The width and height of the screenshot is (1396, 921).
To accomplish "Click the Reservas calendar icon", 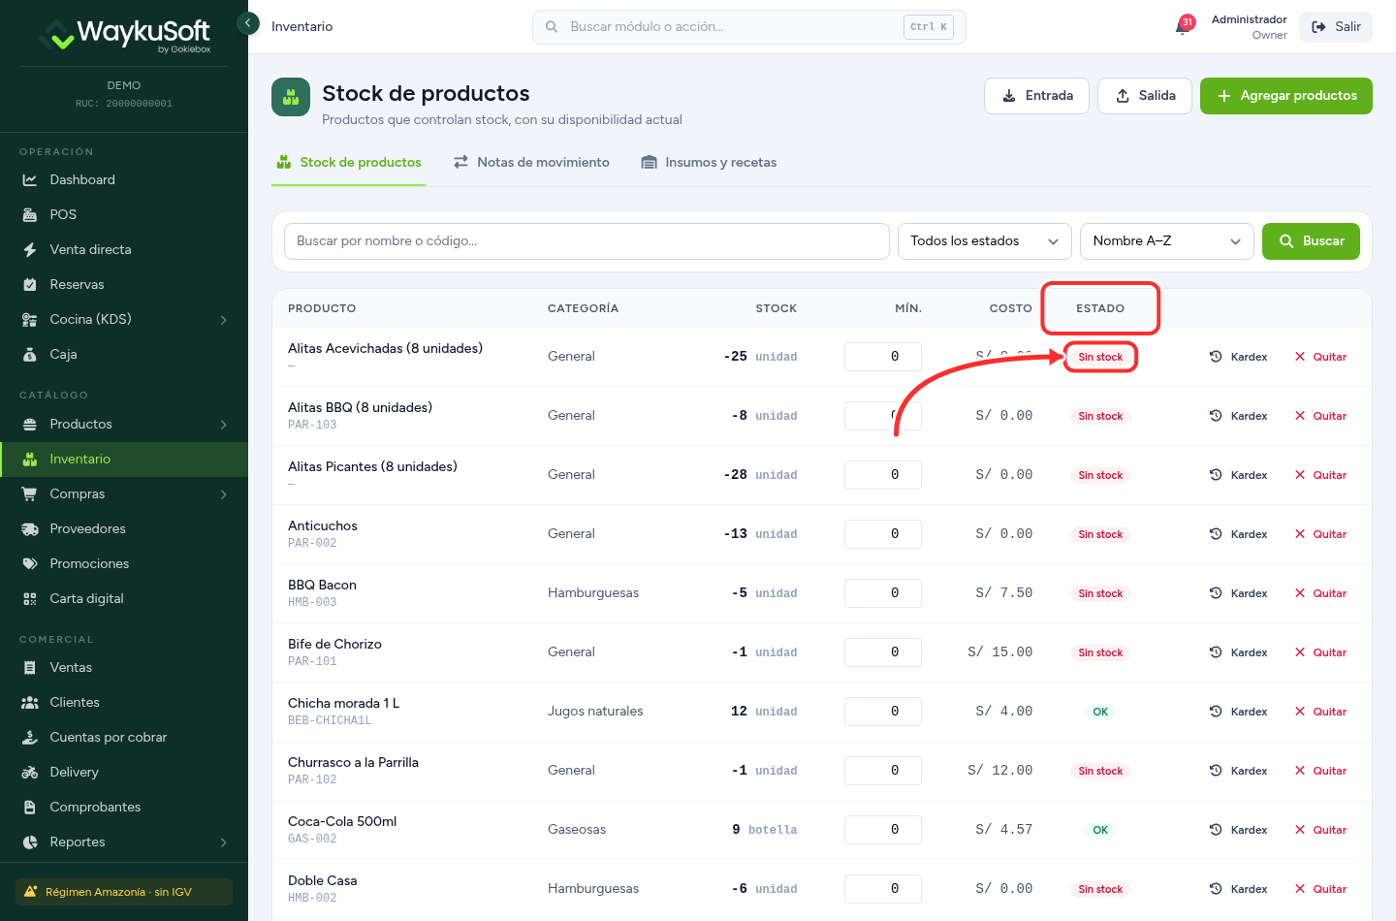I will [x=30, y=285].
